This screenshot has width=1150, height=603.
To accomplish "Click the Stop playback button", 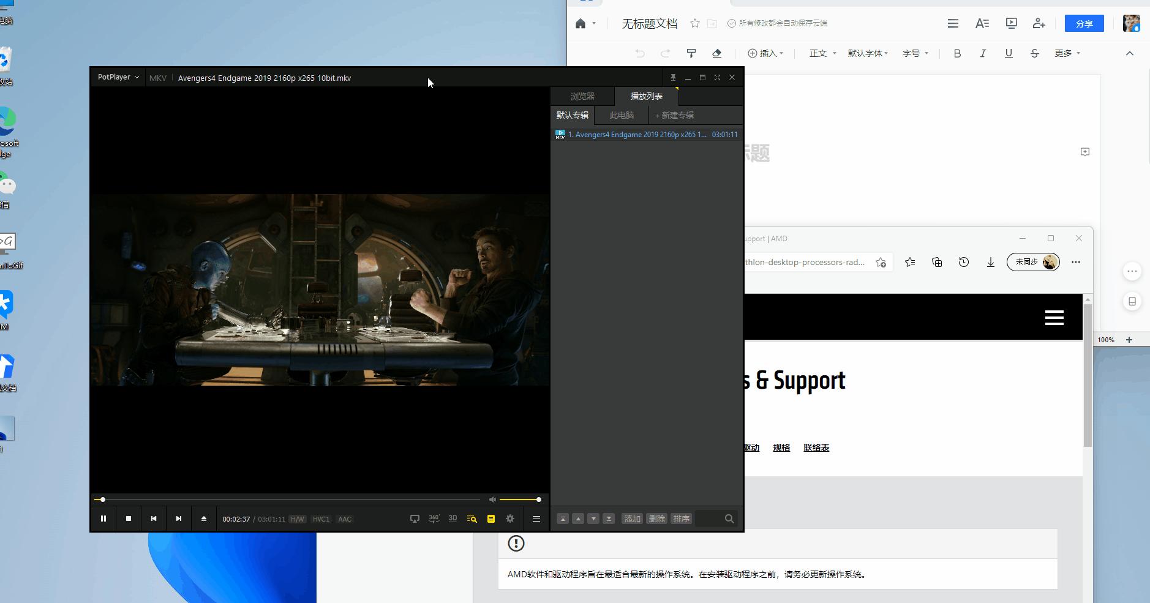I will tap(129, 519).
